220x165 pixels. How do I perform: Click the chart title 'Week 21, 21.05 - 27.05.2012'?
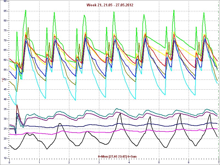click(x=110, y=5)
